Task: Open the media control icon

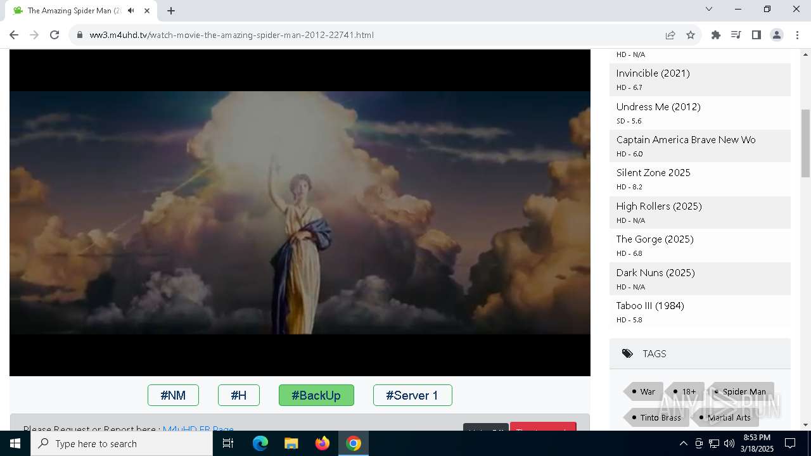Action: click(736, 35)
